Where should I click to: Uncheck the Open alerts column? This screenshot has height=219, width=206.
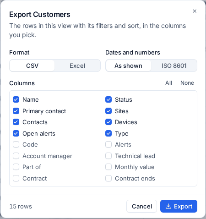point(16,133)
